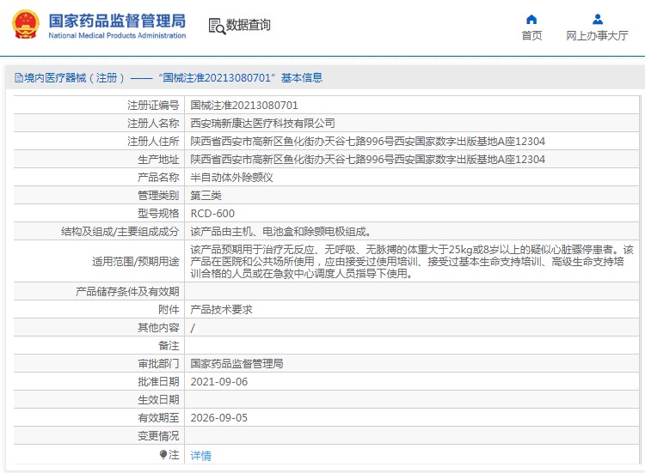Select management category 第三类
Image resolution: width=645 pixels, height=473 pixels.
(x=206, y=196)
